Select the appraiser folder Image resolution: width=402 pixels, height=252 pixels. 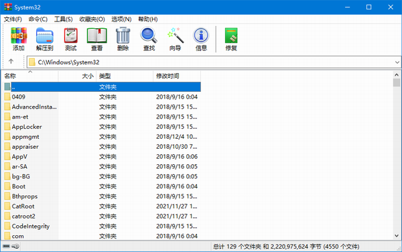tap(25, 147)
